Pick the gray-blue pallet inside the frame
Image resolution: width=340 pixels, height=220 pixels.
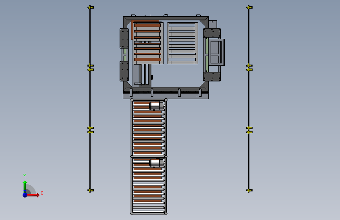[182, 43]
